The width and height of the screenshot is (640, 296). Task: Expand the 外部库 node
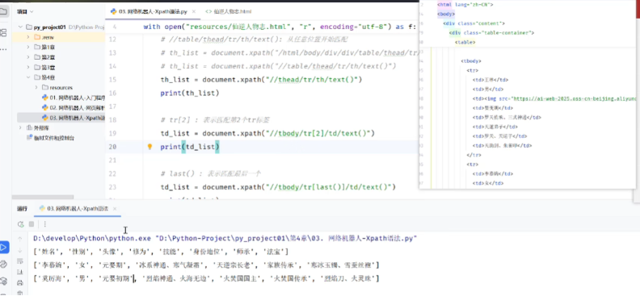(20, 128)
